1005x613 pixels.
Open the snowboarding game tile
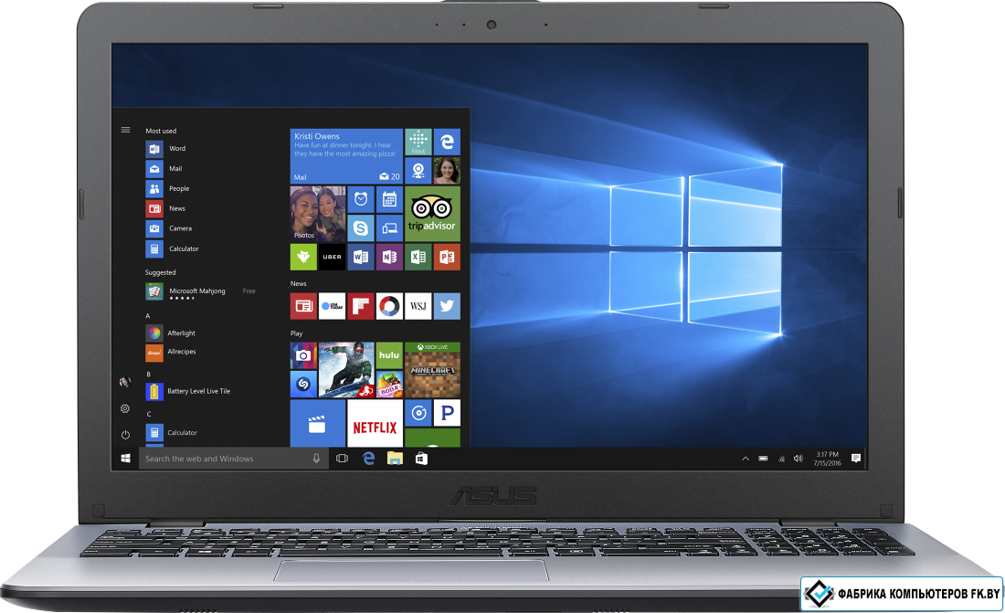coord(346,370)
